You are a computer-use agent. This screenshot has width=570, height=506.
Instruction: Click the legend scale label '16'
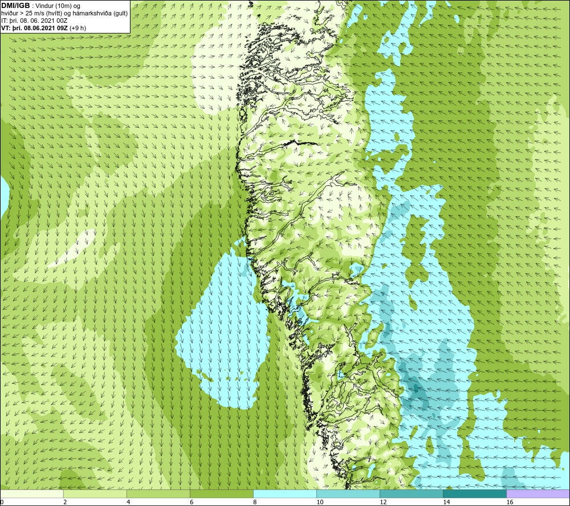[510, 503]
